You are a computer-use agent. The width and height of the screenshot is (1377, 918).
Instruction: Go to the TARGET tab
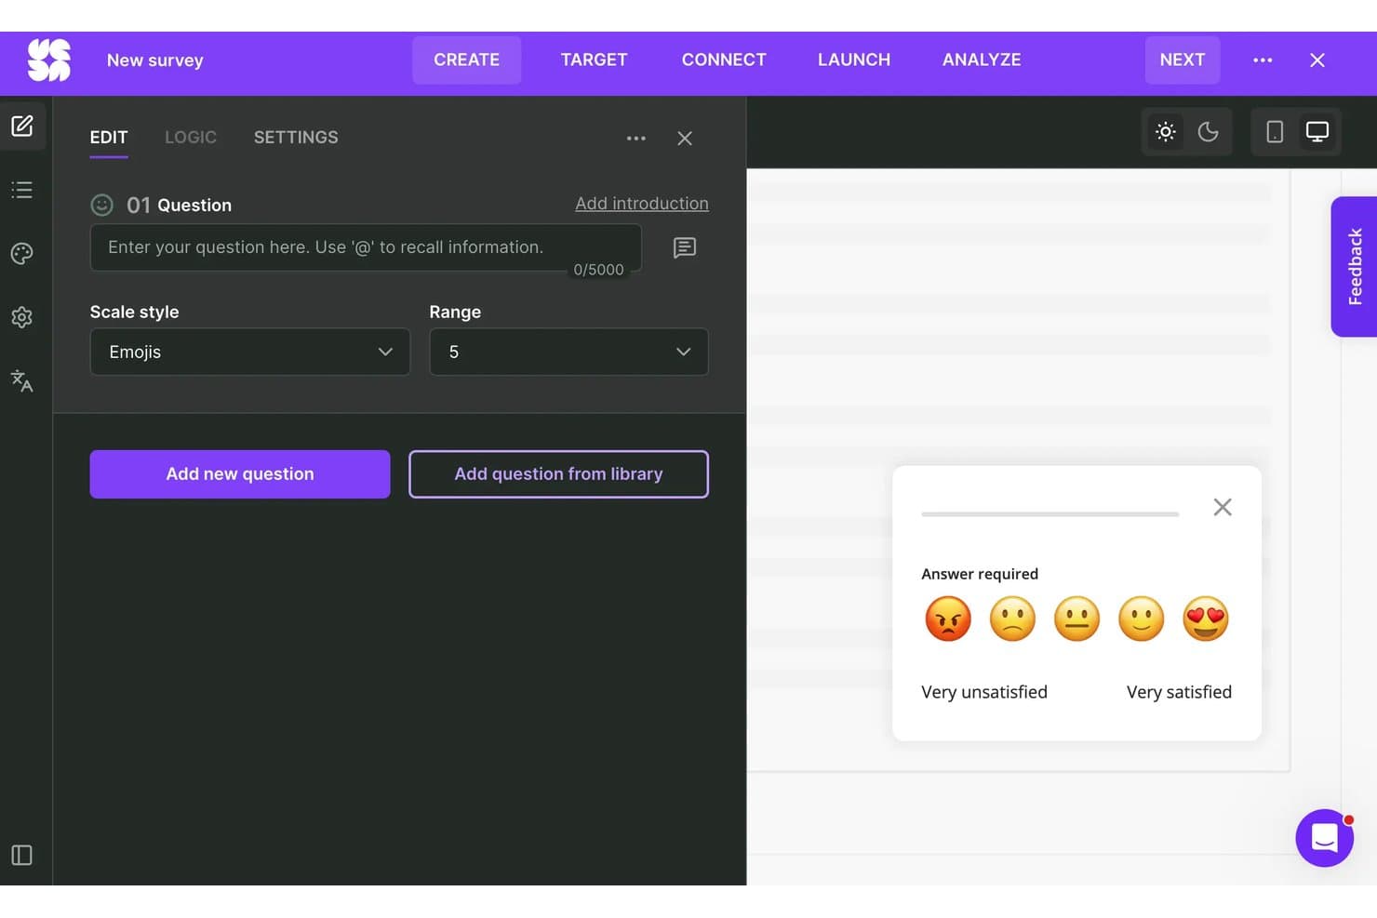(x=595, y=60)
